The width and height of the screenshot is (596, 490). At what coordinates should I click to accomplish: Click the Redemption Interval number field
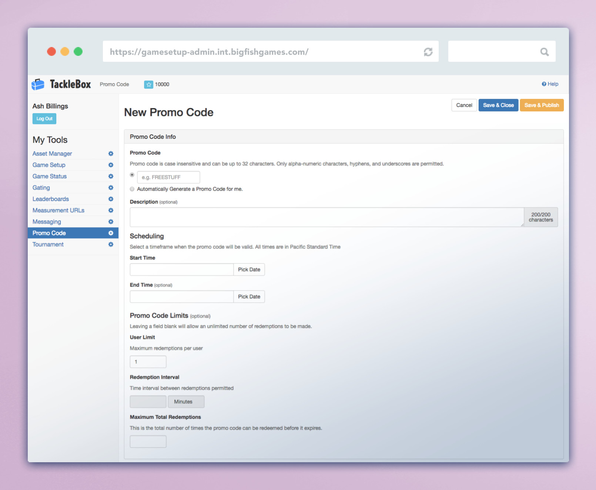tap(148, 402)
